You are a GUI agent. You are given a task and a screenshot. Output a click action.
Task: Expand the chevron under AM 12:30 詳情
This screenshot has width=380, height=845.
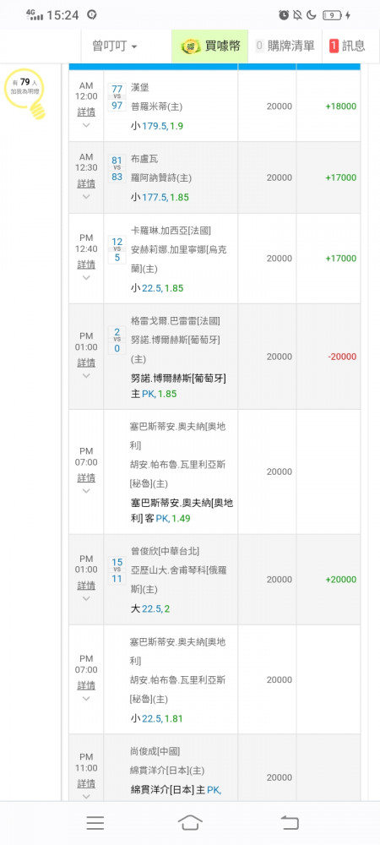coord(86,197)
